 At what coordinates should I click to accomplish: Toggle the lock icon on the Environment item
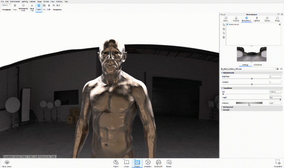point(280,24)
